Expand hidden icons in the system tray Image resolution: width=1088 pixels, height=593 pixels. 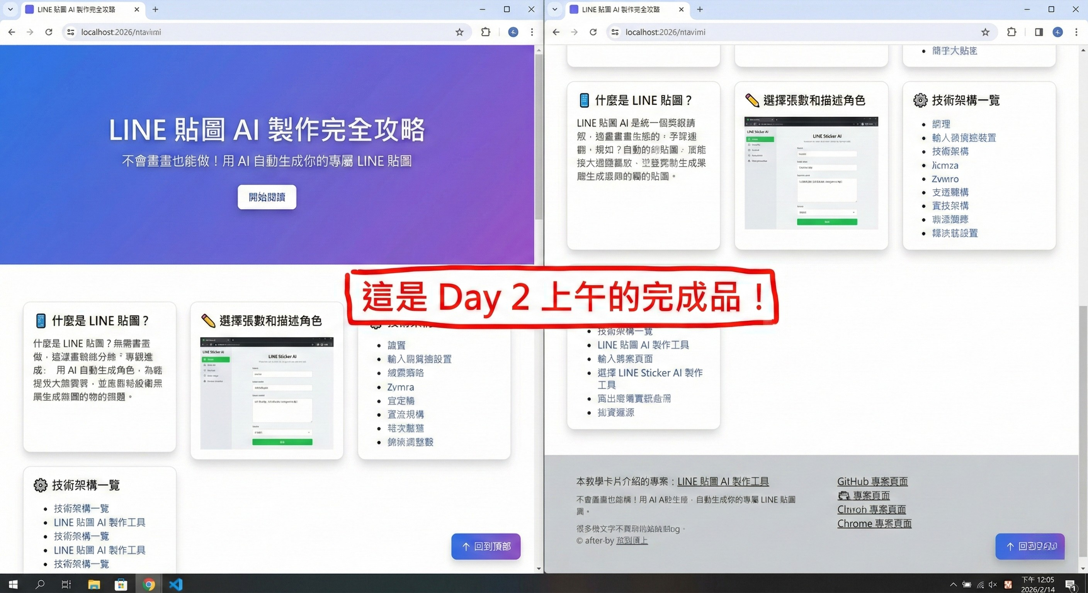(953, 585)
